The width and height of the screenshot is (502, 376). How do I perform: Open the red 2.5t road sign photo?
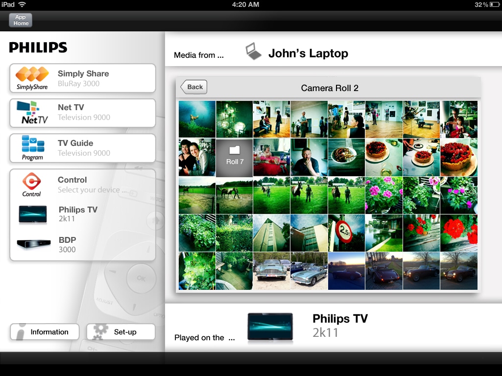[x=346, y=233]
